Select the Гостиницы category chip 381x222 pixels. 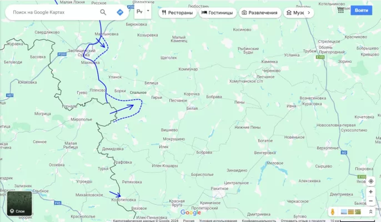(x=218, y=13)
